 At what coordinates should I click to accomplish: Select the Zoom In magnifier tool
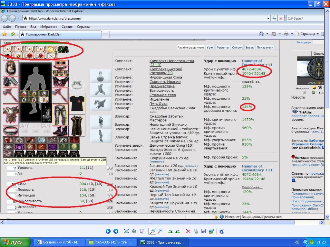(152, 231)
